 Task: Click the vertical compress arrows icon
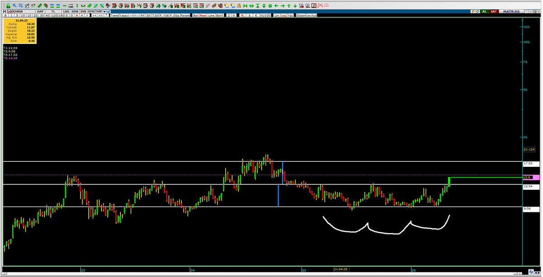[258, 6]
